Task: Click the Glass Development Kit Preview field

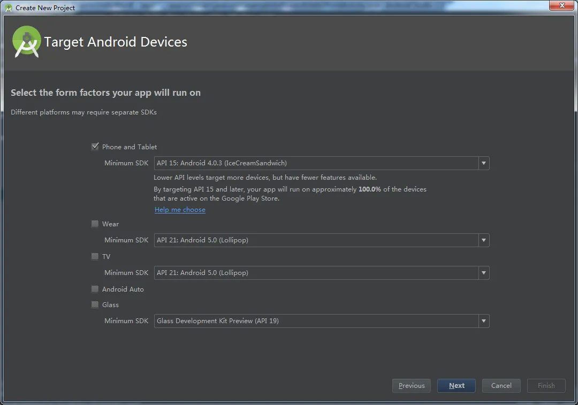Action: point(316,321)
